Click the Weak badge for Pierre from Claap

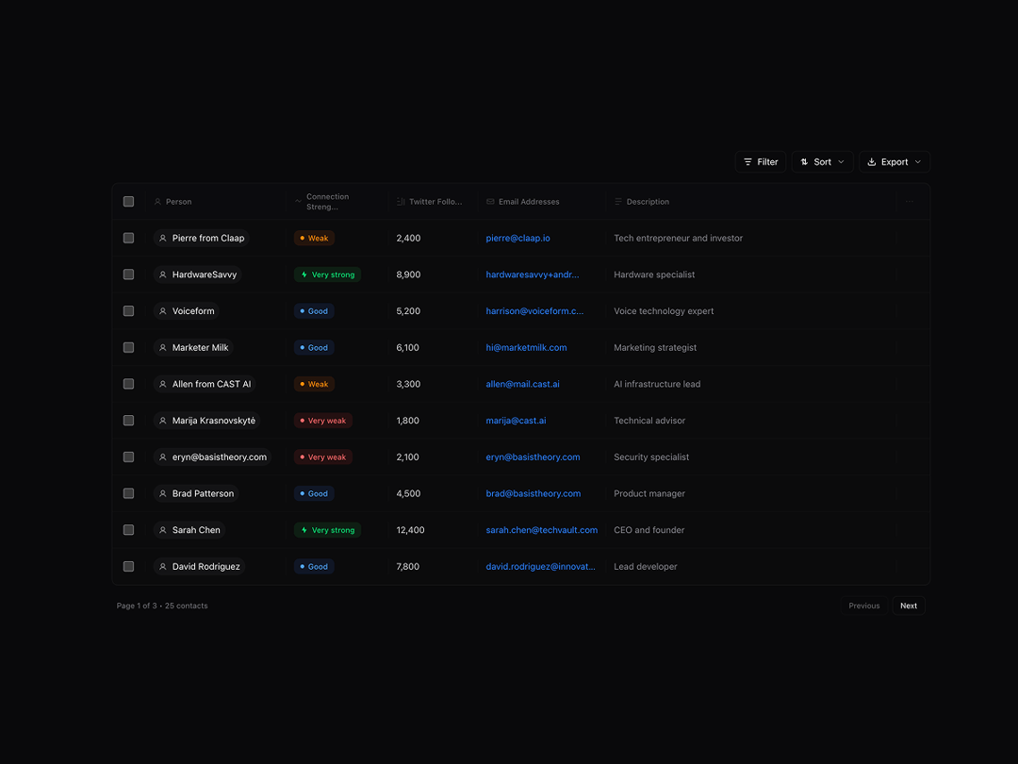pyautogui.click(x=314, y=238)
